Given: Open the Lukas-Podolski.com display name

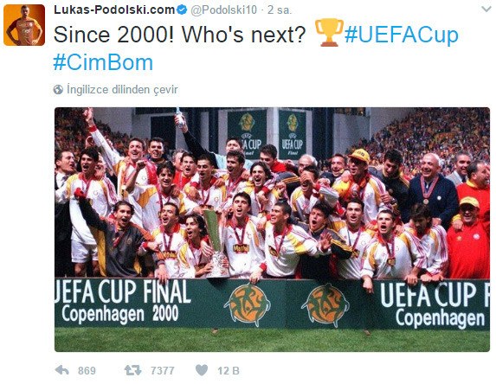Looking at the screenshot, I should click(114, 10).
